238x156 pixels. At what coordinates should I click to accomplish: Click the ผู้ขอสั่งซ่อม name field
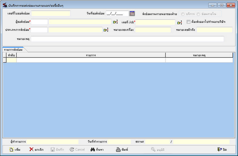(80, 22)
